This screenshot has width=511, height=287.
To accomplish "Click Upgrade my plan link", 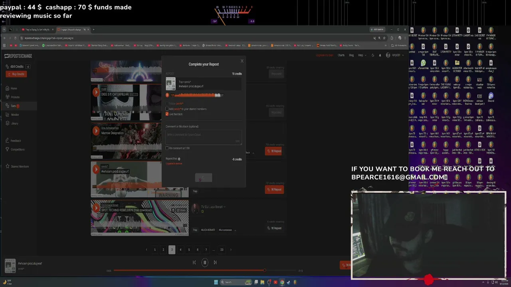I will pos(324,55).
